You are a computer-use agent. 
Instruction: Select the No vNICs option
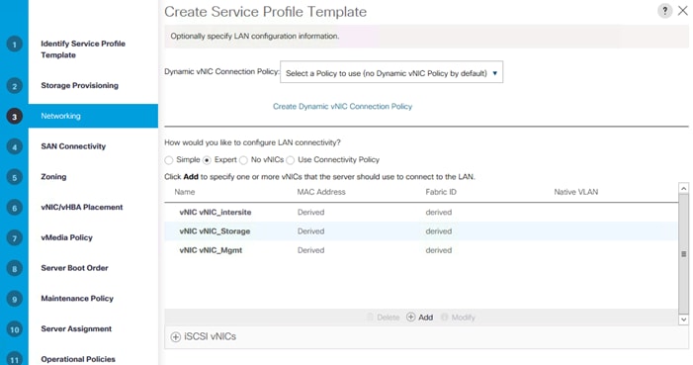243,160
